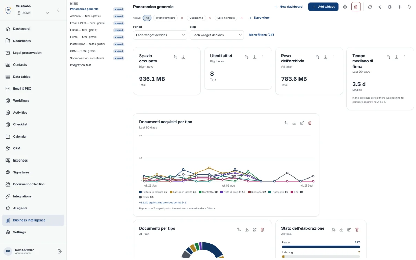Click Save view

pyautogui.click(x=259, y=18)
